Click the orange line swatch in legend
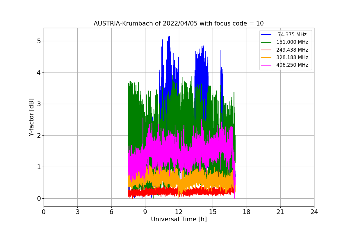Viewport: 349px width, 232px height. tap(267, 57)
